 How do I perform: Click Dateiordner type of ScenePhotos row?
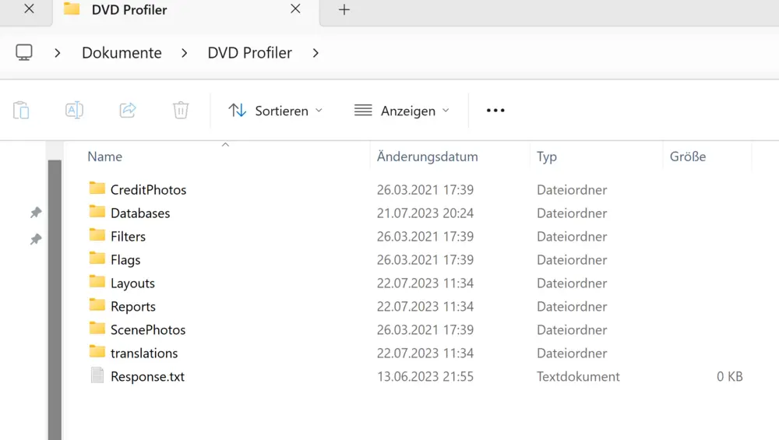click(572, 329)
